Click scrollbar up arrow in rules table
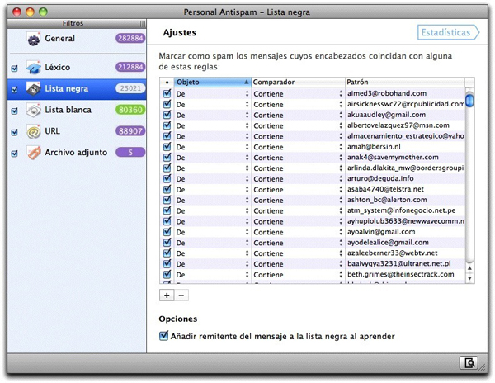 tap(469, 268)
